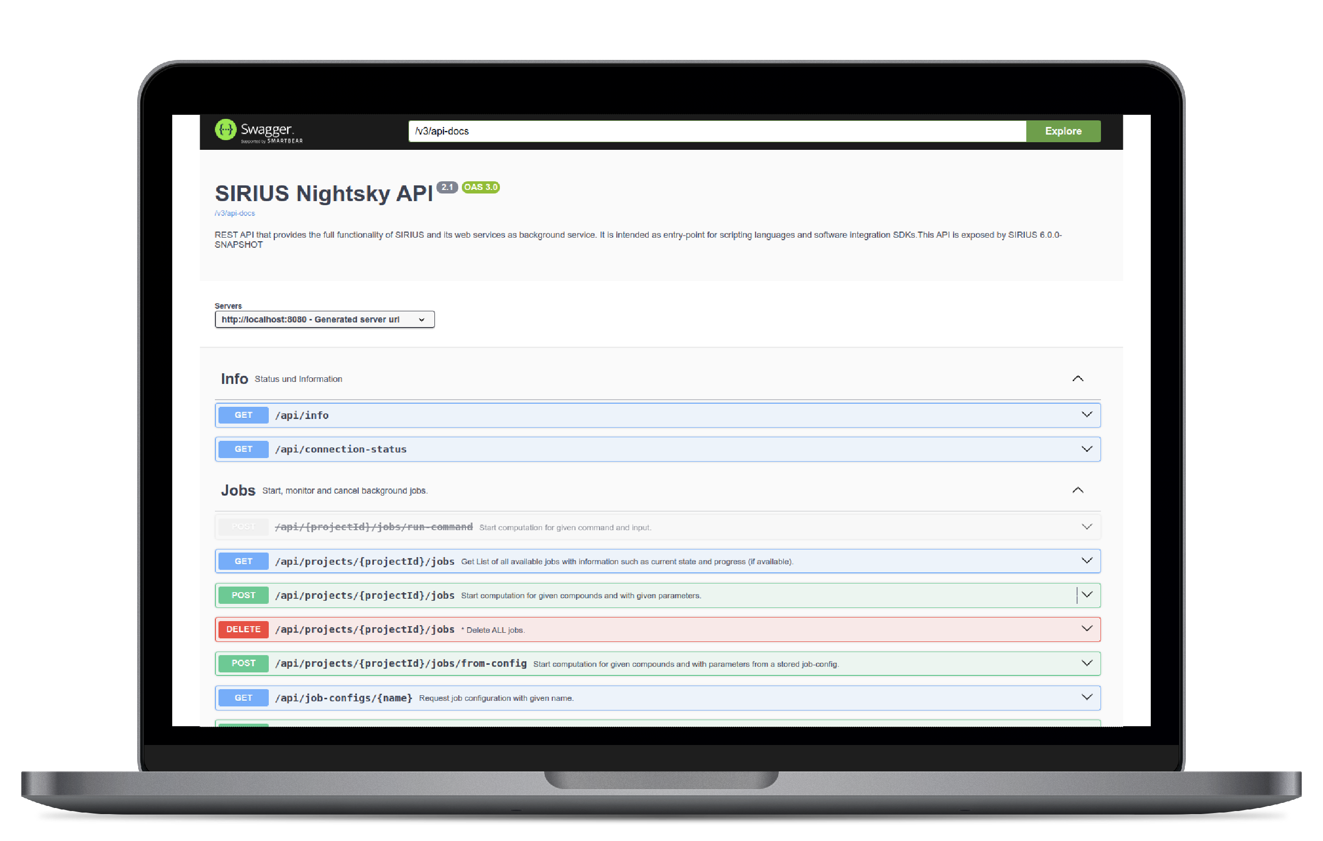Click the 2.1 version badge
The width and height of the screenshot is (1323, 841).
click(x=447, y=187)
